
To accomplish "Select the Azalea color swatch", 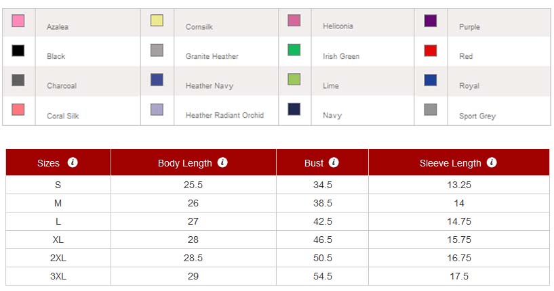I will coord(18,21).
